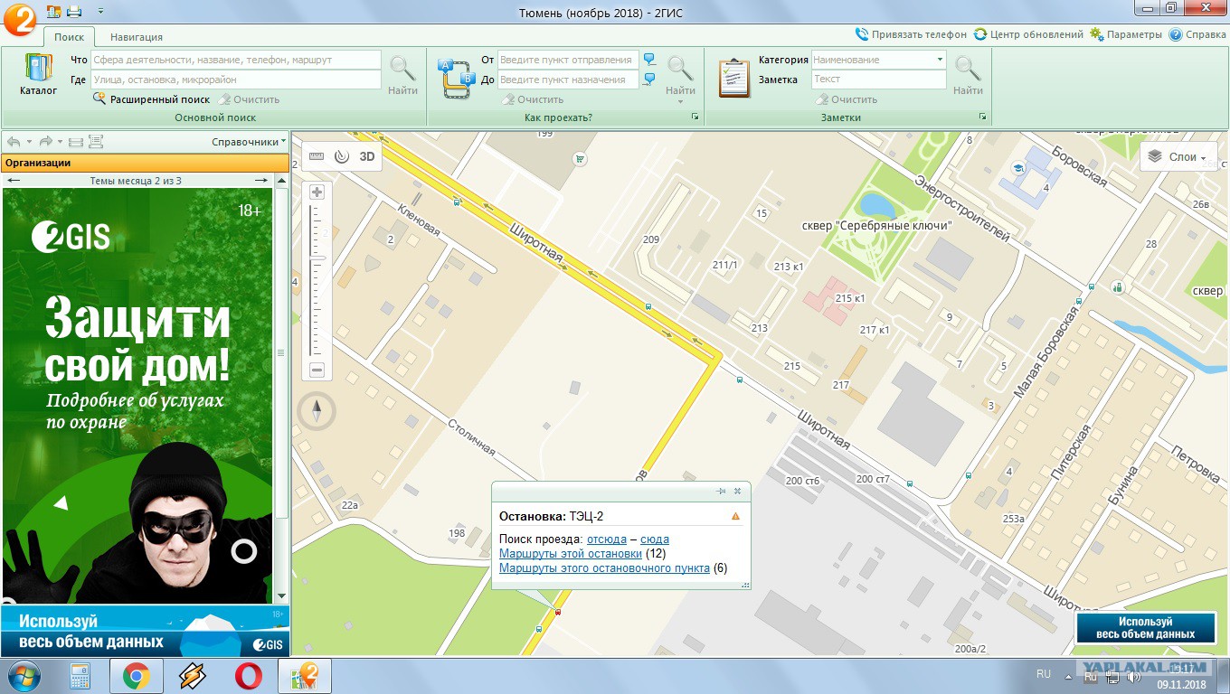Focus the Заметка text field
The width and height of the screenshot is (1230, 694).
click(x=879, y=80)
